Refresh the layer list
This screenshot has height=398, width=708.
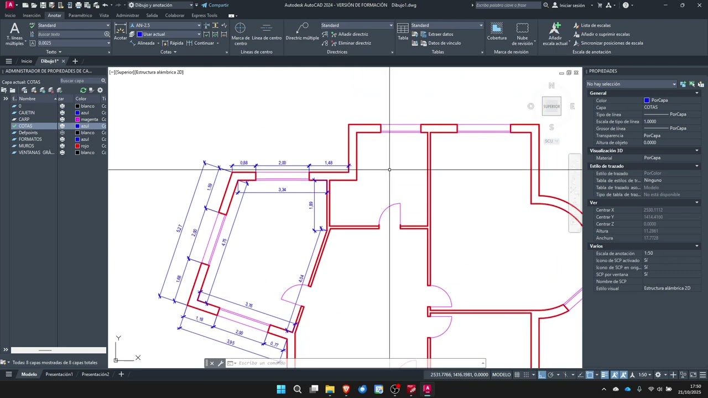[x=83, y=90]
